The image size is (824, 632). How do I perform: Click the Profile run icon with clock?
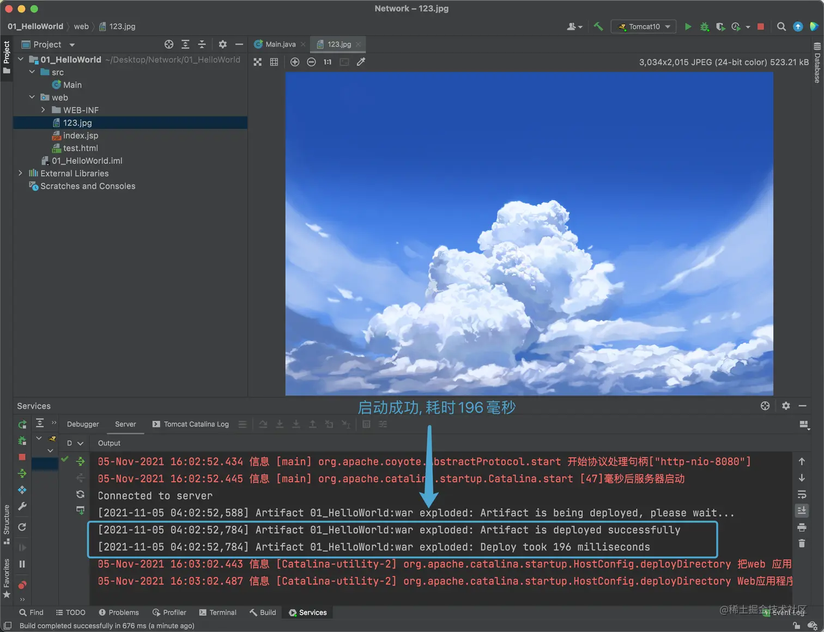(736, 26)
